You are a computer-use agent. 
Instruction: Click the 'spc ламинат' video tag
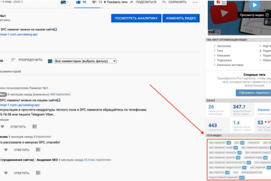pos(217,143)
